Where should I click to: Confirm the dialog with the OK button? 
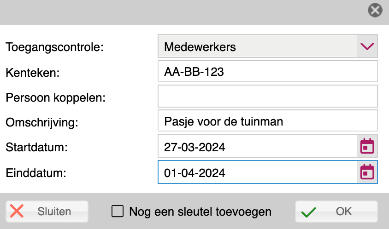336,212
